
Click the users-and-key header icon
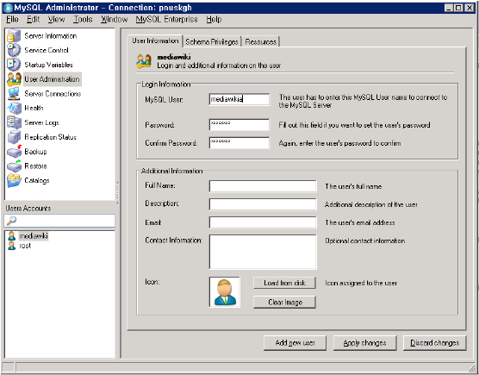click(144, 61)
